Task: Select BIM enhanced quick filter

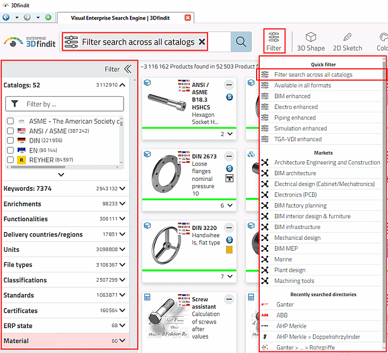Action: (x=321, y=96)
